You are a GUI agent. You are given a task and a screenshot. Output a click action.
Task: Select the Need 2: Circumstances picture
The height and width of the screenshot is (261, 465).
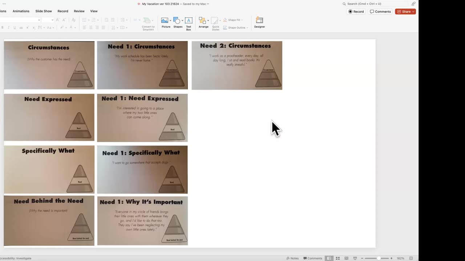[237, 65]
